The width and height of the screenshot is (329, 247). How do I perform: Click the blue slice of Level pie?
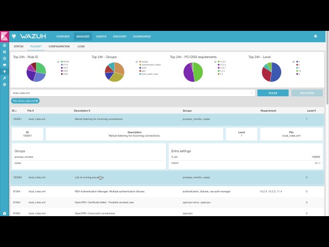[x=277, y=72]
